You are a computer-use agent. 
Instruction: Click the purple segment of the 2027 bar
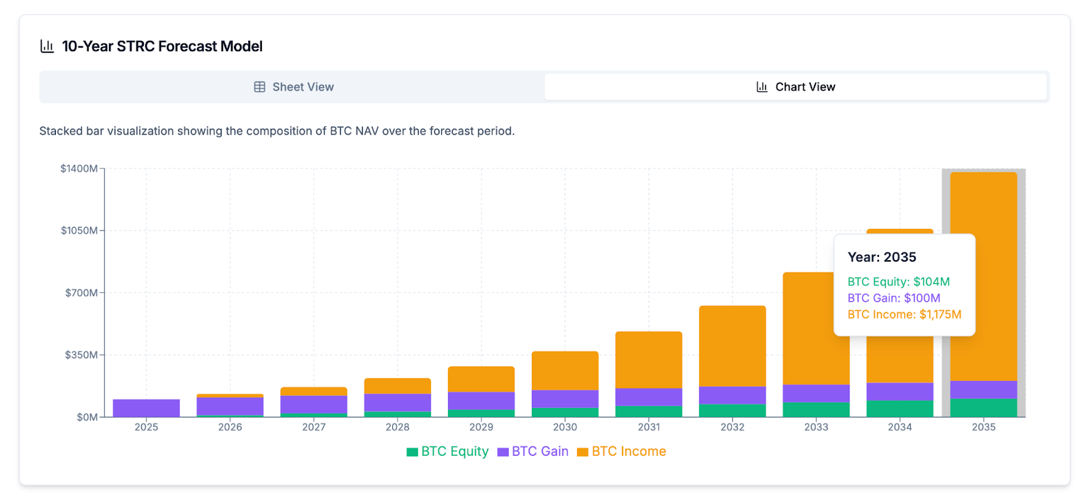tap(314, 404)
